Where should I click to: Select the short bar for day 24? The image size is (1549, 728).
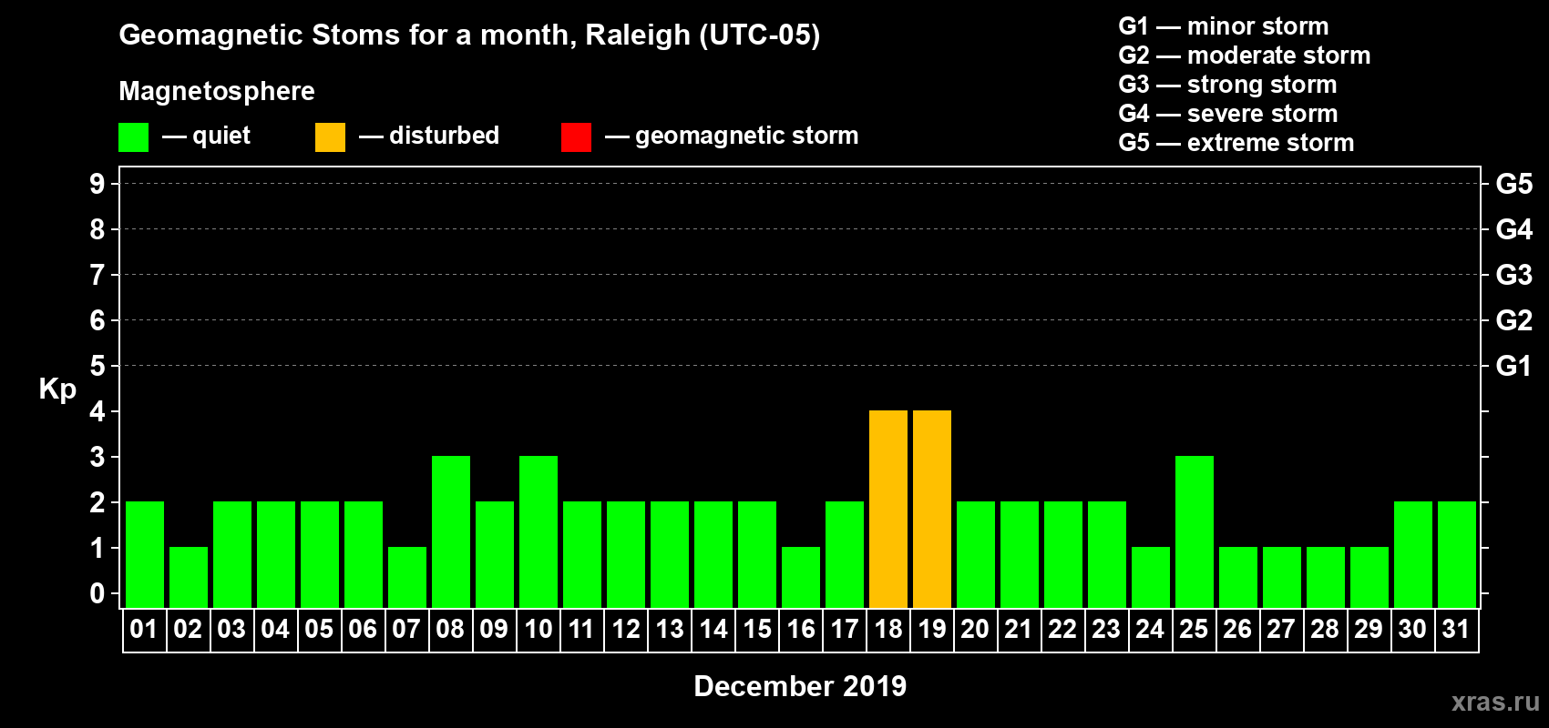pos(1151,577)
